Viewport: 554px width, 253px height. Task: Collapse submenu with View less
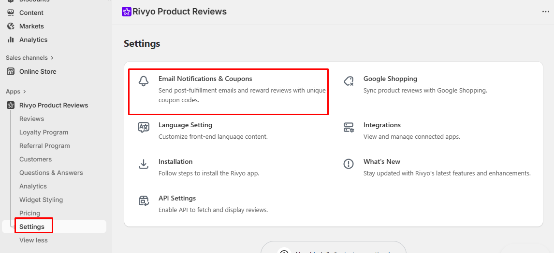tap(33, 240)
